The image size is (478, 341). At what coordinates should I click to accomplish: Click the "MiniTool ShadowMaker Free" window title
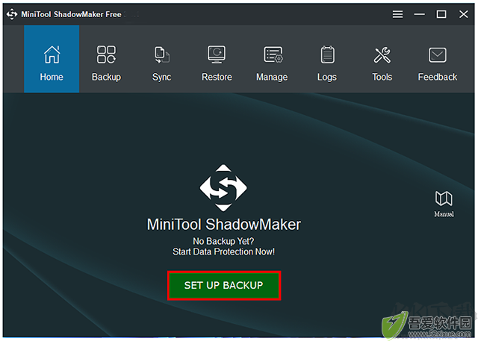pyautogui.click(x=72, y=14)
